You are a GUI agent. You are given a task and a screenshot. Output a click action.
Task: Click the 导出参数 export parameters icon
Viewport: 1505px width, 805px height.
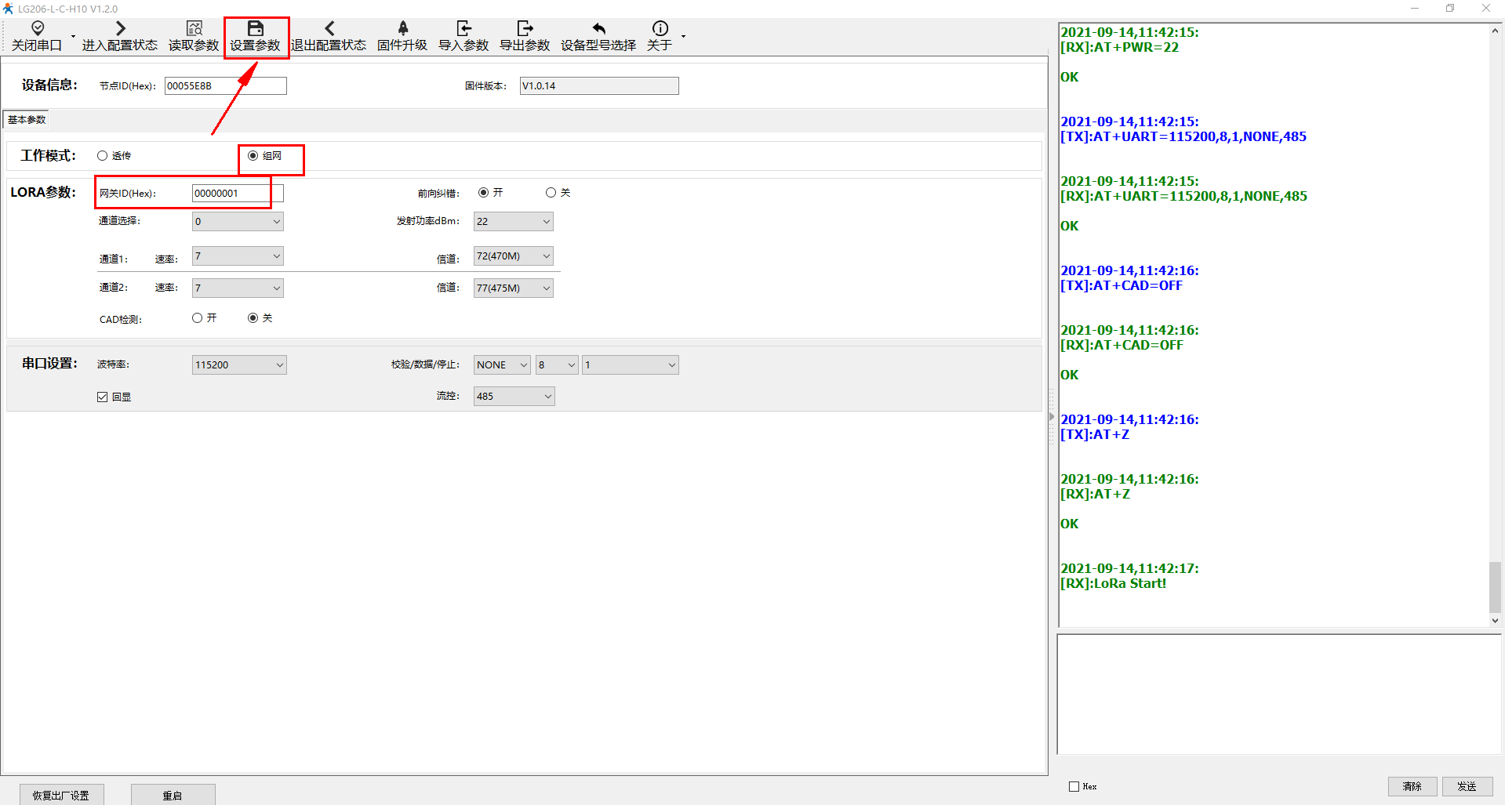click(525, 29)
